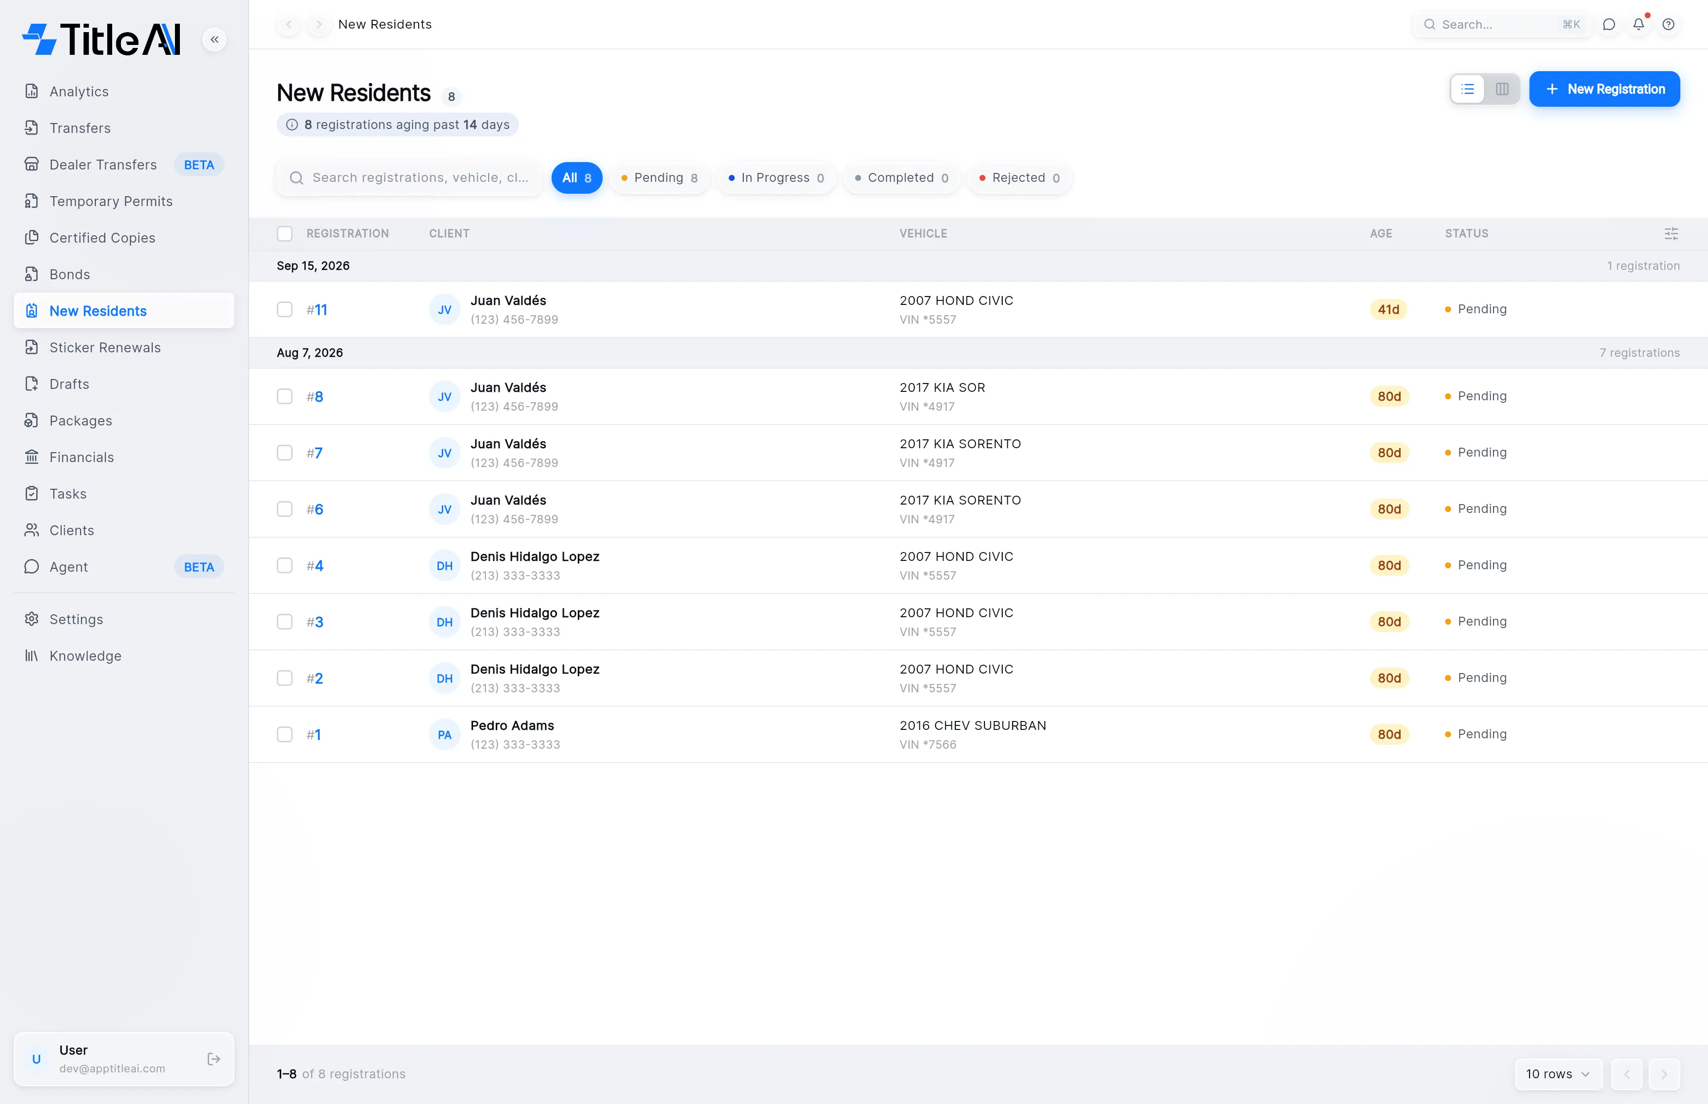Viewport: 1708px width, 1104px height.
Task: Open notifications bell
Action: (1639, 24)
